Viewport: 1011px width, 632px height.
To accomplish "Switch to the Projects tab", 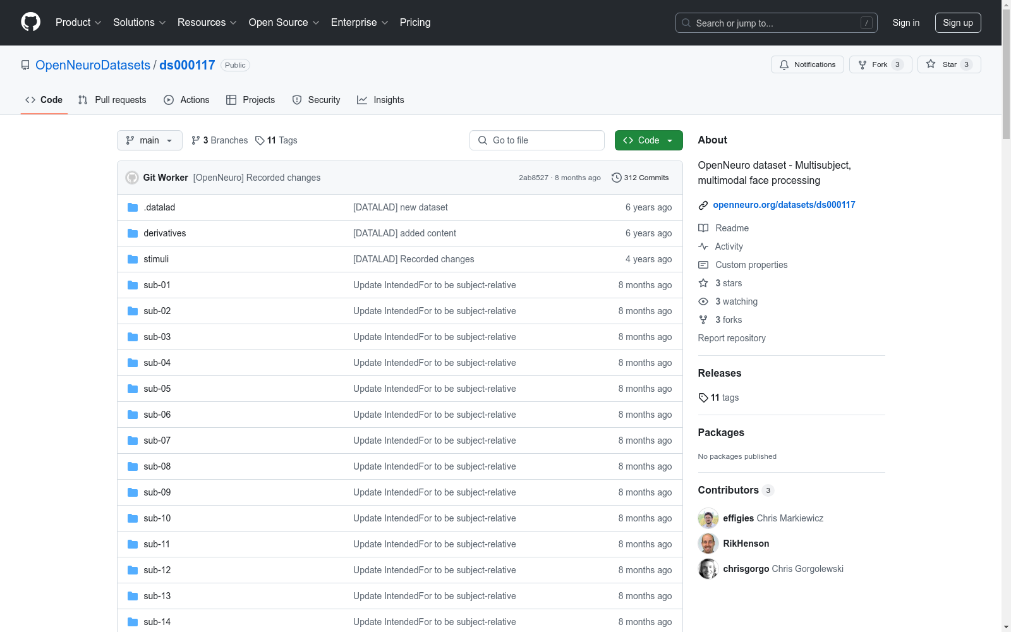I will 251,100.
